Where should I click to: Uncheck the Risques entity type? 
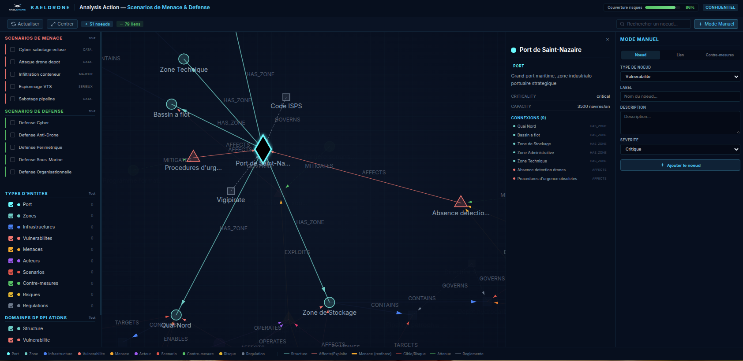tap(11, 295)
